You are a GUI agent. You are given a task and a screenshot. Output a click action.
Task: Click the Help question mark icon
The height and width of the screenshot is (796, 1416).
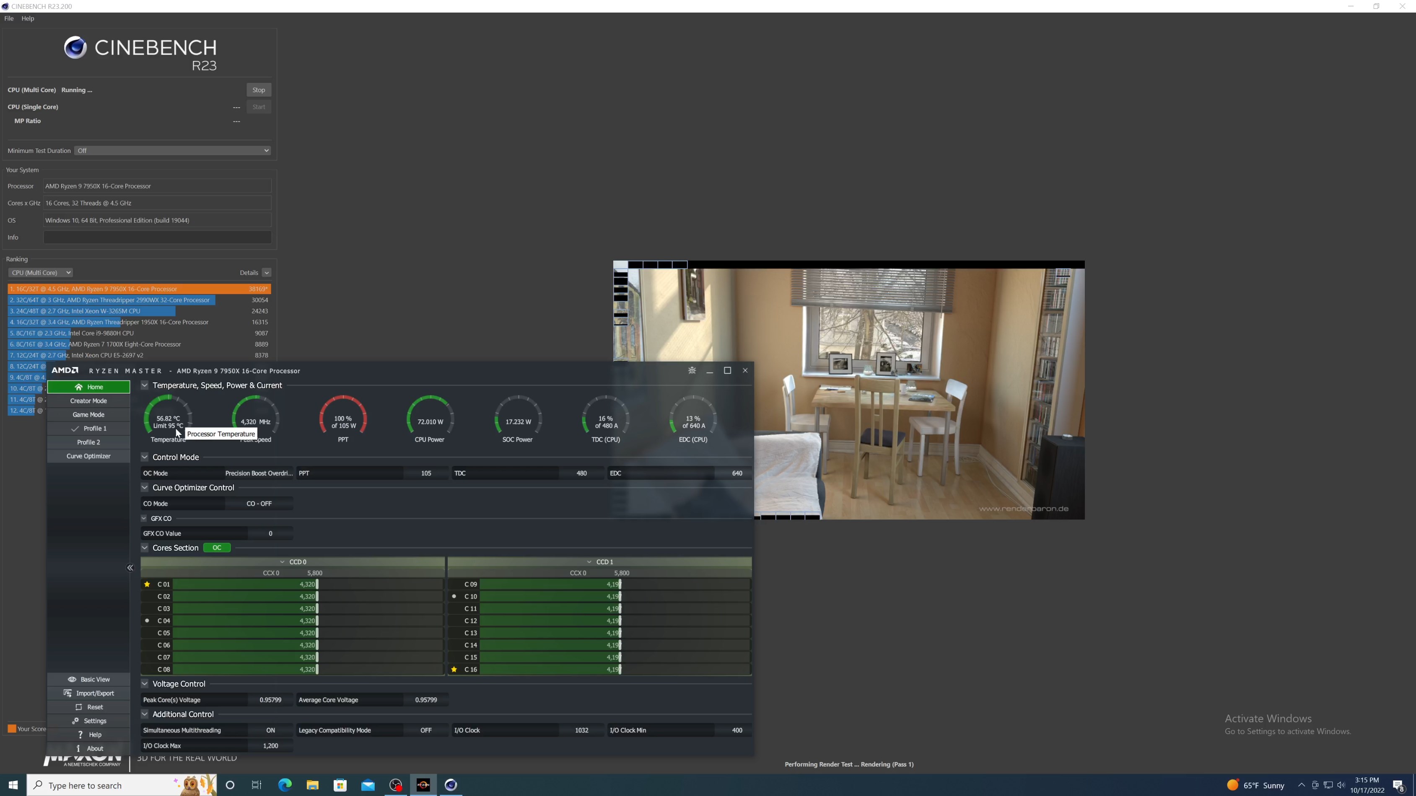tap(80, 734)
